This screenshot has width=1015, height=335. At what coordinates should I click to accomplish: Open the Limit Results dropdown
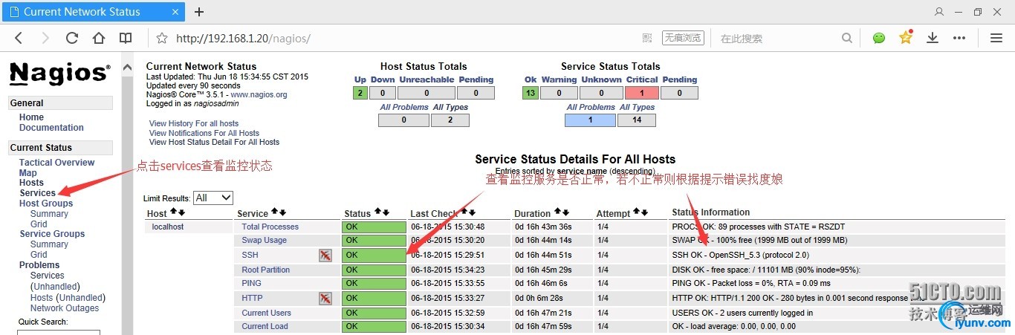(213, 198)
